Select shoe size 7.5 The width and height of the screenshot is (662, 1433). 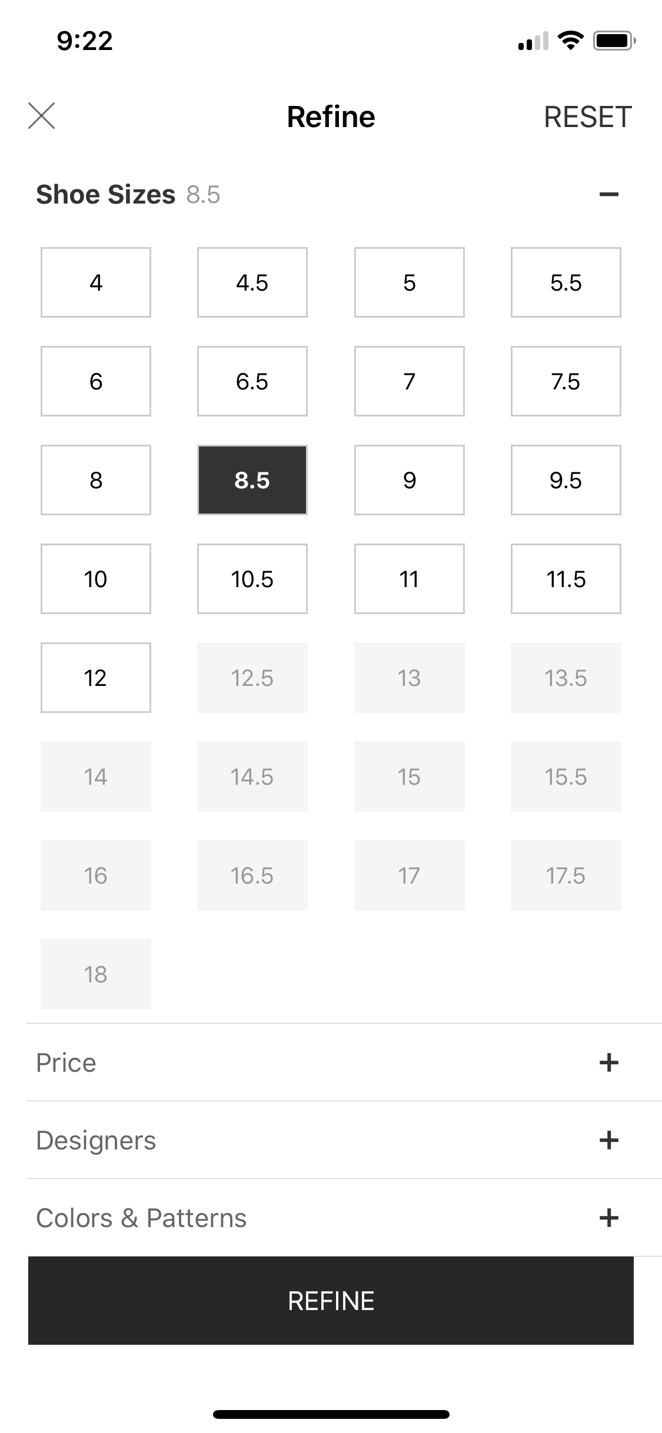565,381
